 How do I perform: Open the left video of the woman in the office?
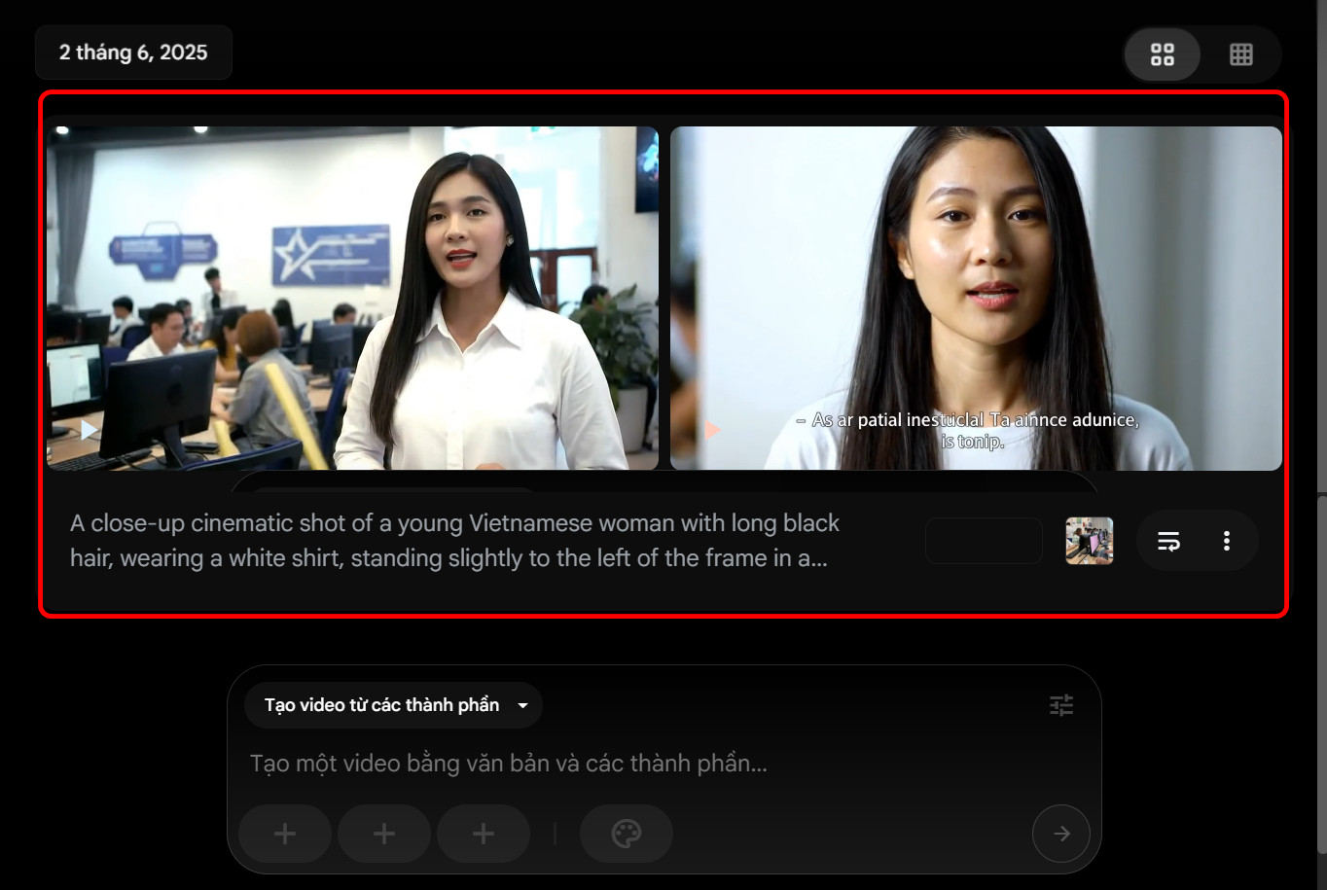point(352,292)
